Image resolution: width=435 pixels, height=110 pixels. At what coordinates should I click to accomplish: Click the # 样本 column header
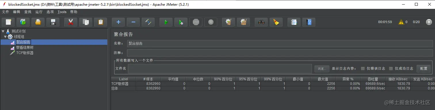click(148, 79)
